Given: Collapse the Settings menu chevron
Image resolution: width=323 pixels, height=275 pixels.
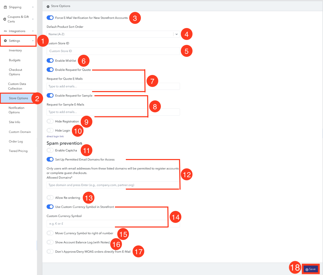Looking at the screenshot, I should (x=33, y=41).
